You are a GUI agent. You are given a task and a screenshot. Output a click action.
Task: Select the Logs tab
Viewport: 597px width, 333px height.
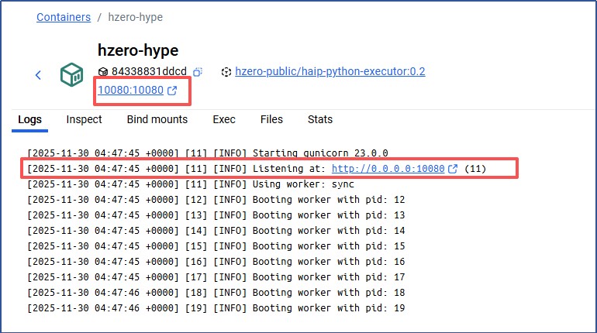point(29,119)
